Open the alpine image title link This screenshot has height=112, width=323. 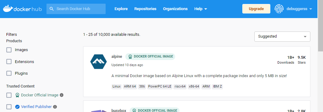[x=117, y=57]
